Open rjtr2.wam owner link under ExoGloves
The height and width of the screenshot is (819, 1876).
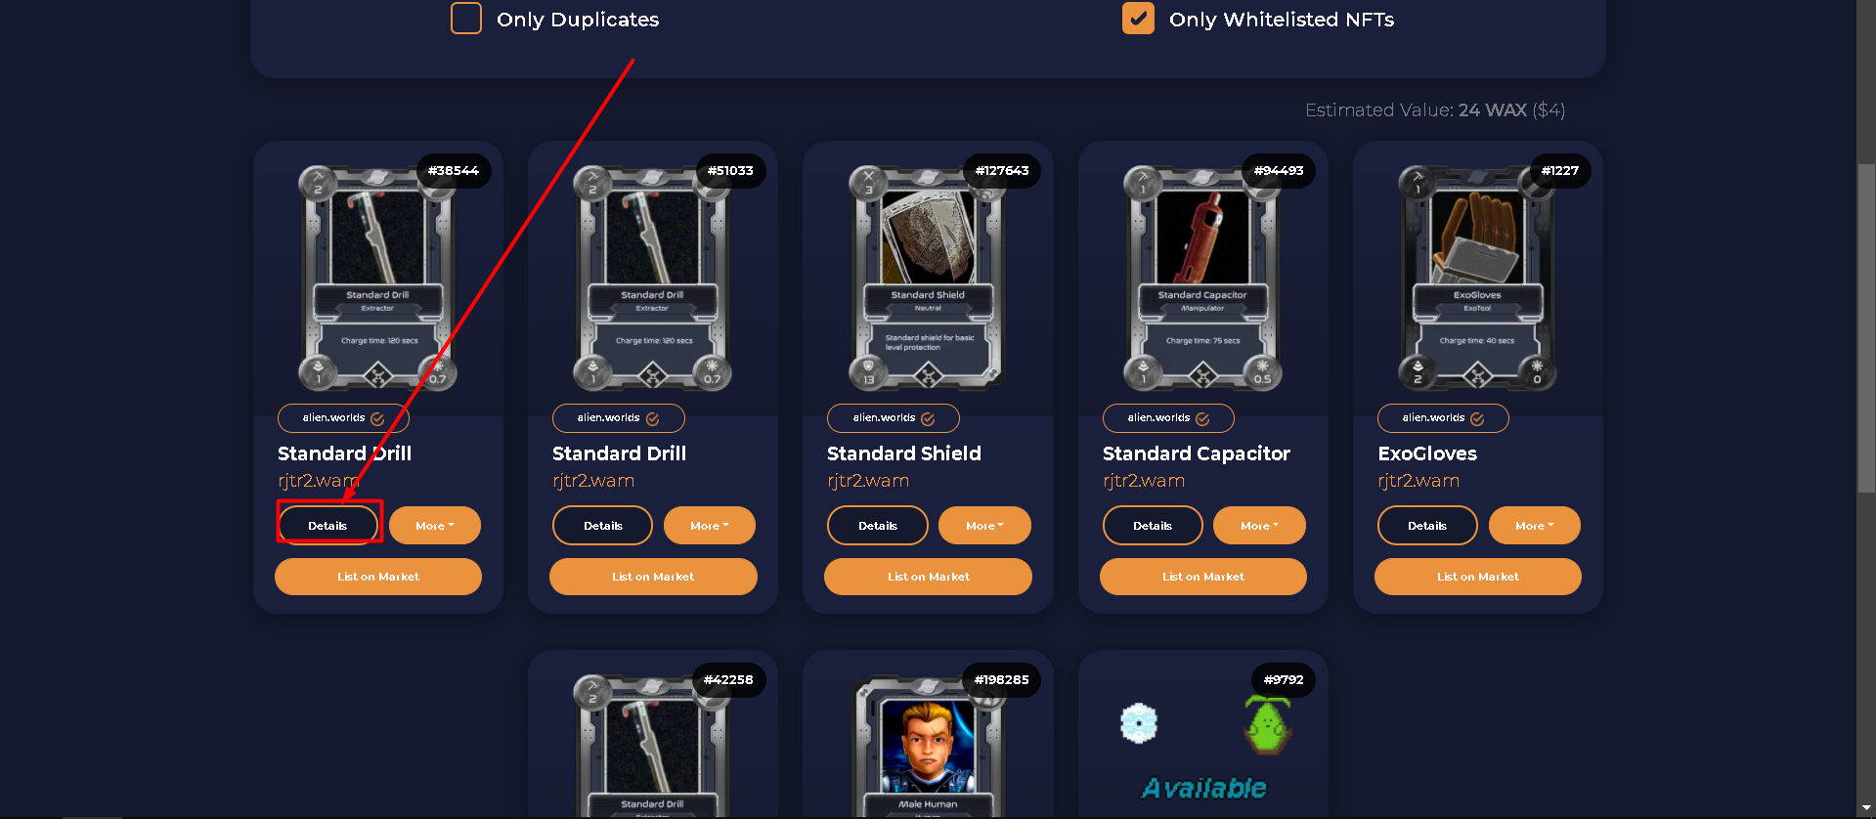click(1418, 481)
